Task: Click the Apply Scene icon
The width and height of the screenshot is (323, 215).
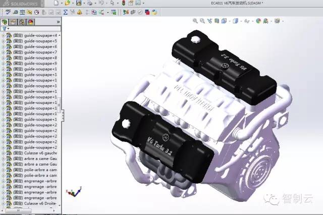Action: (266, 21)
